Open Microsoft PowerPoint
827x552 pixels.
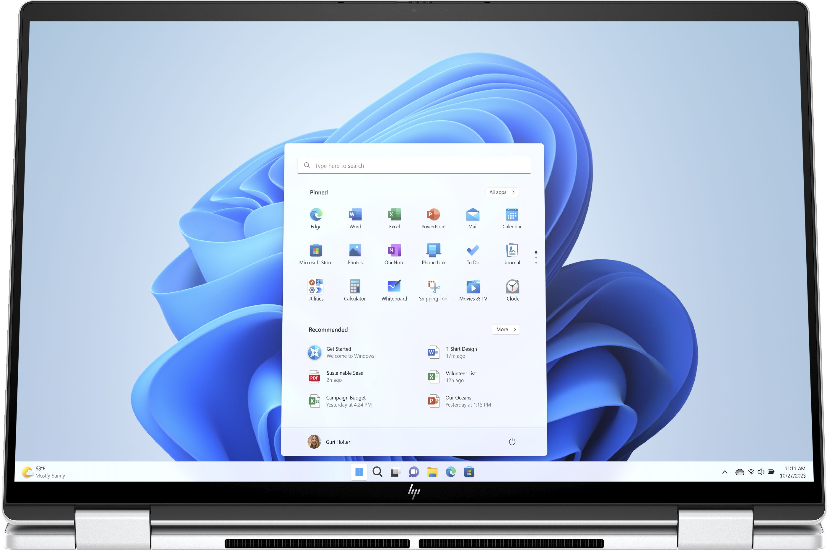(x=434, y=219)
